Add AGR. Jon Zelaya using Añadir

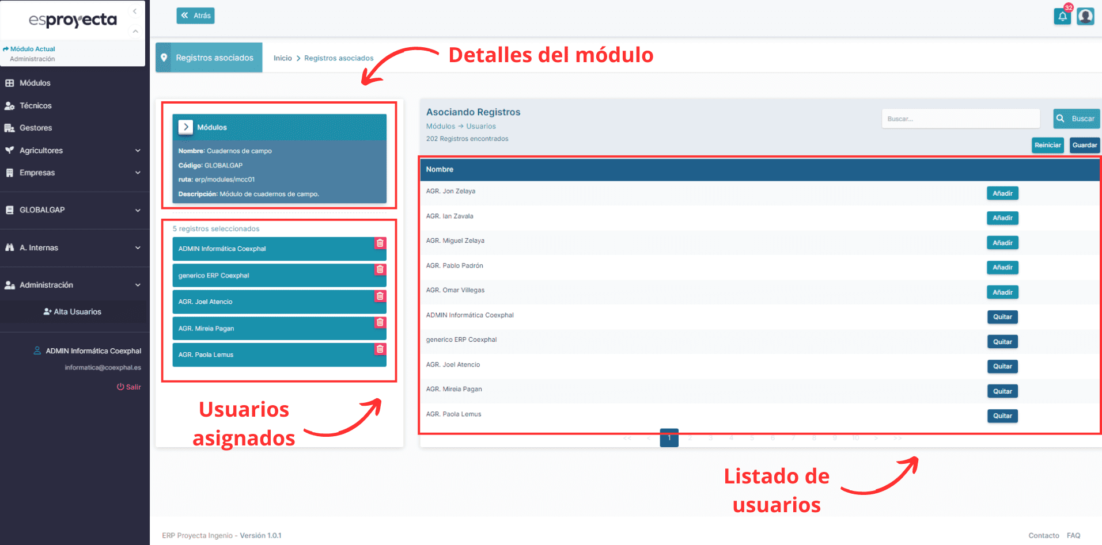[1002, 193]
